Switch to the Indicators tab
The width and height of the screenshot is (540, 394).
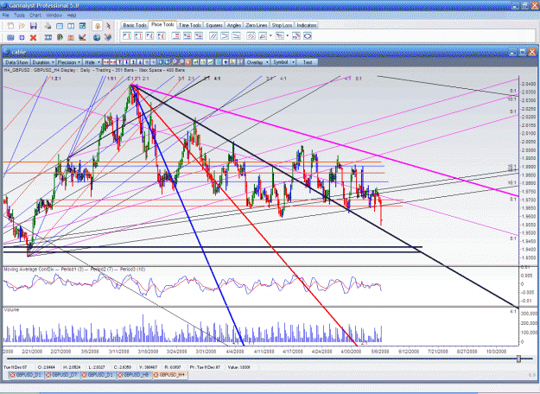[307, 25]
